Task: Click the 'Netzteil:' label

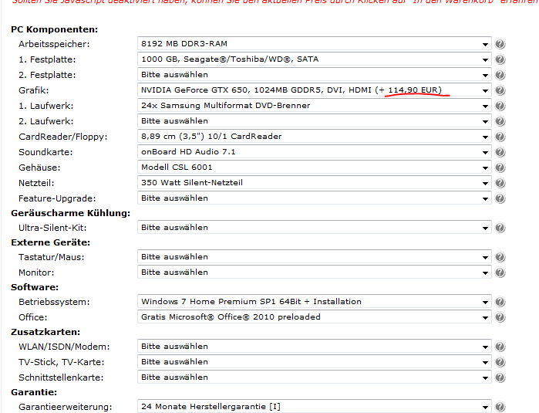Action: pyautogui.click(x=36, y=183)
